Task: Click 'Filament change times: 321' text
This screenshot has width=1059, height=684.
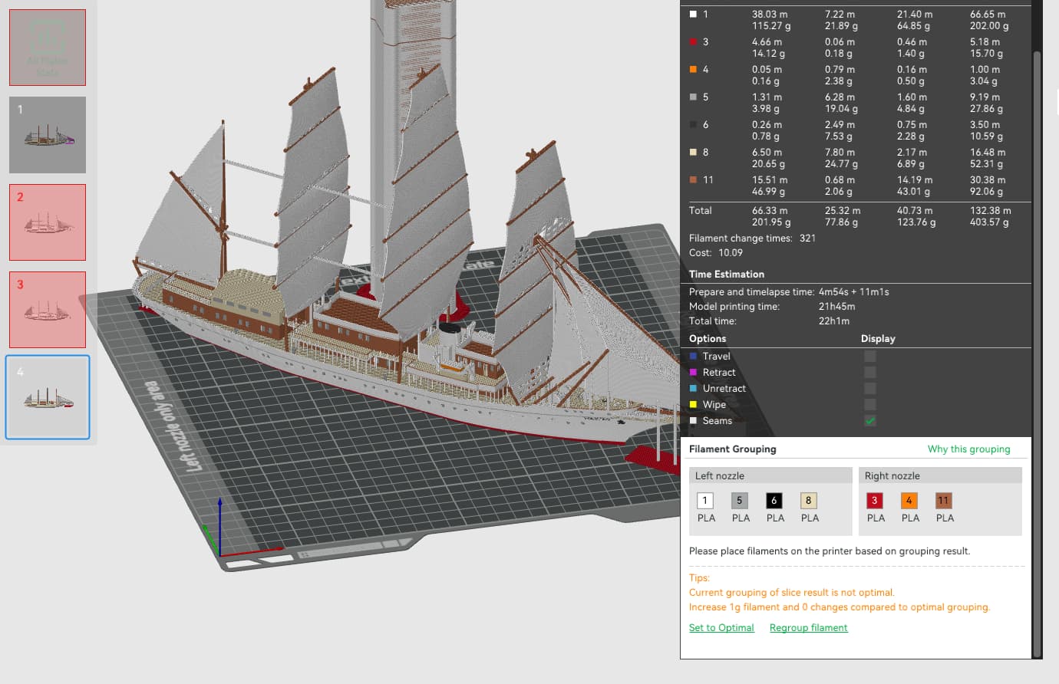Action: [x=752, y=238]
